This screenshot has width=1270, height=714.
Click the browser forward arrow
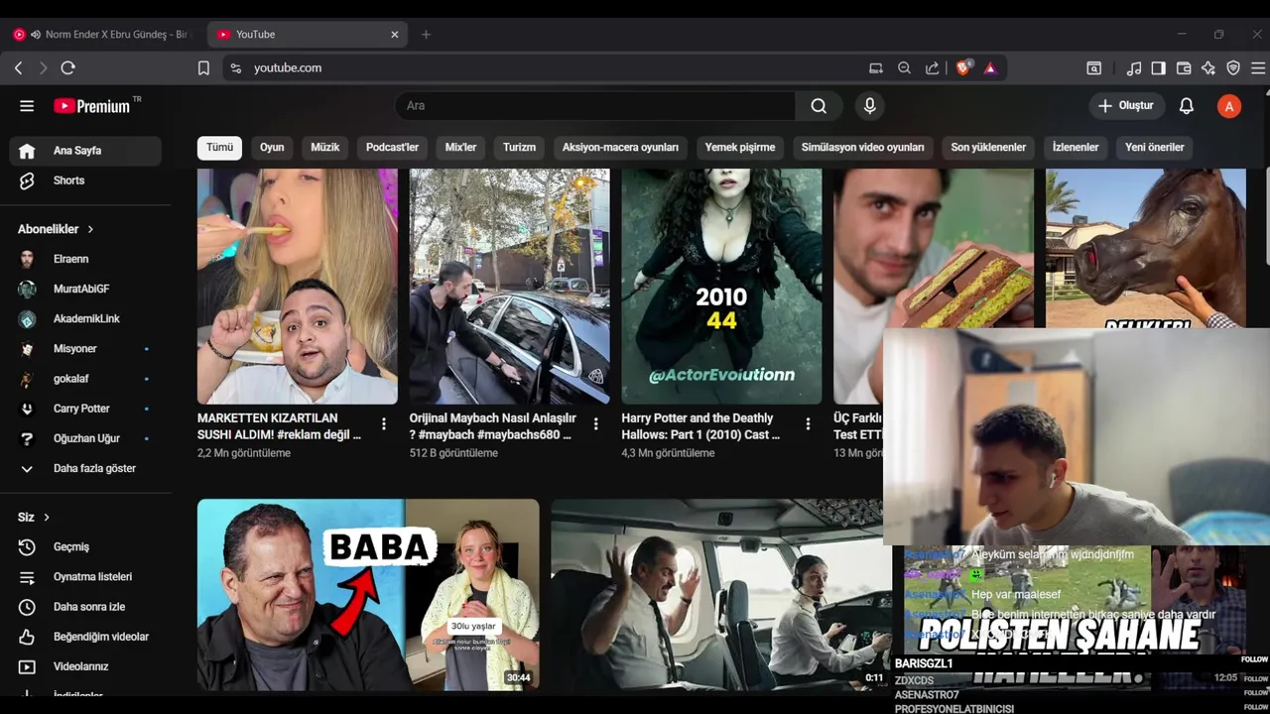click(43, 68)
